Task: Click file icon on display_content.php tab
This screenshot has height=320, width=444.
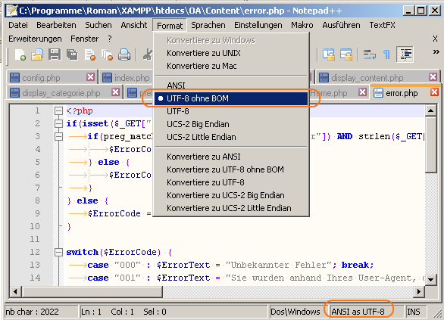Action: click(x=324, y=77)
